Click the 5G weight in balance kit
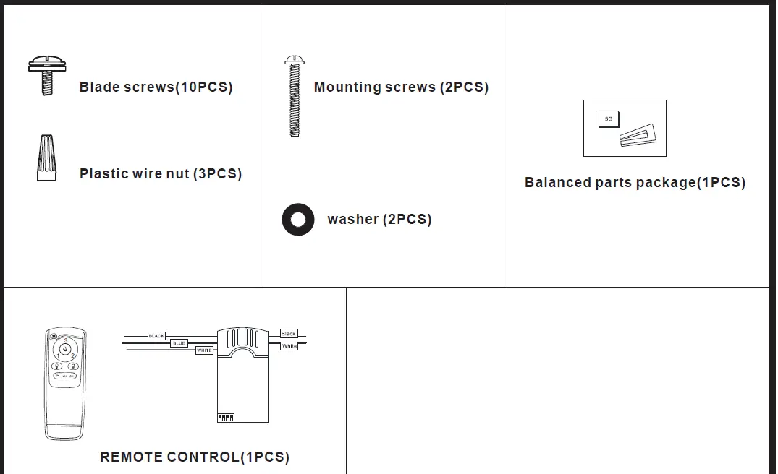The image size is (778, 474). pyautogui.click(x=609, y=119)
